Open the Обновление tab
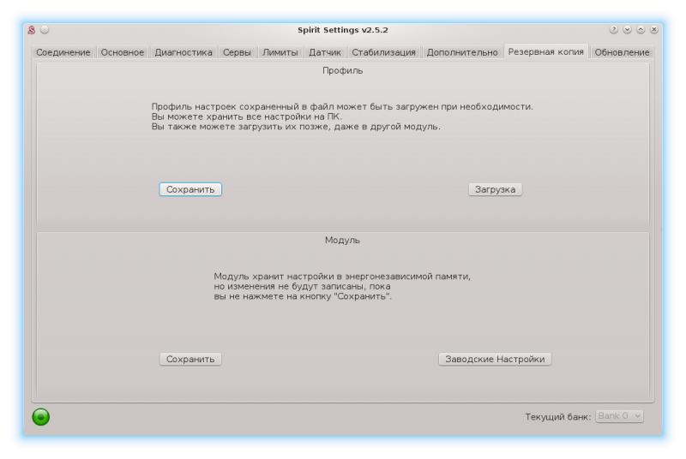 [x=622, y=52]
